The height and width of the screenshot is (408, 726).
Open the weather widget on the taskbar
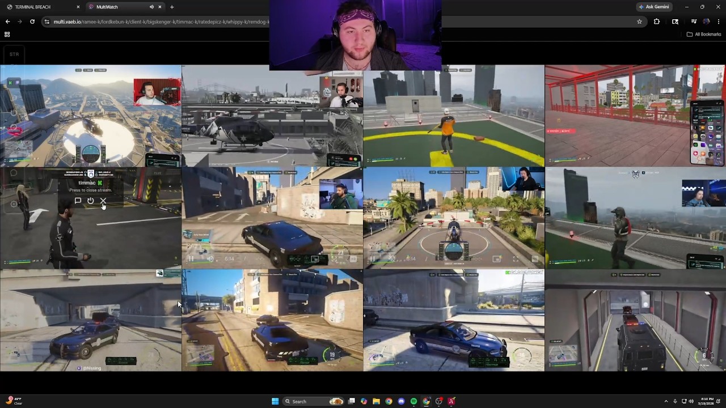pyautogui.click(x=14, y=401)
